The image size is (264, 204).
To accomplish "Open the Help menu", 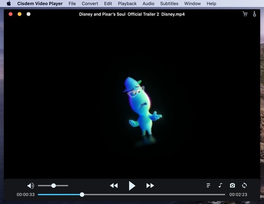I will pos(211,4).
